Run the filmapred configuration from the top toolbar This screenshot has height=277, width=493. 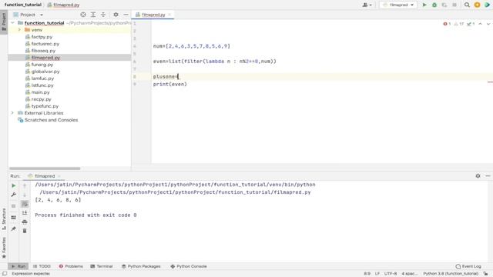click(424, 5)
